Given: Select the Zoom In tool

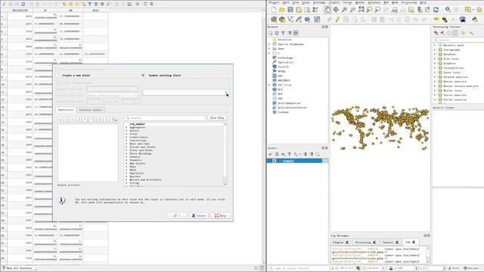Looking at the screenshot, I should tap(345, 10).
